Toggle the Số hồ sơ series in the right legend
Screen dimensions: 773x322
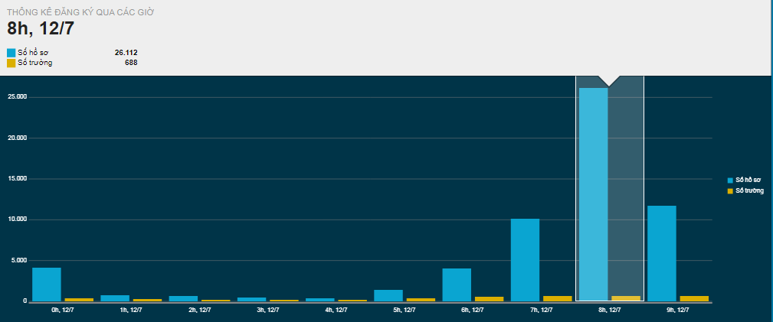tap(747, 179)
